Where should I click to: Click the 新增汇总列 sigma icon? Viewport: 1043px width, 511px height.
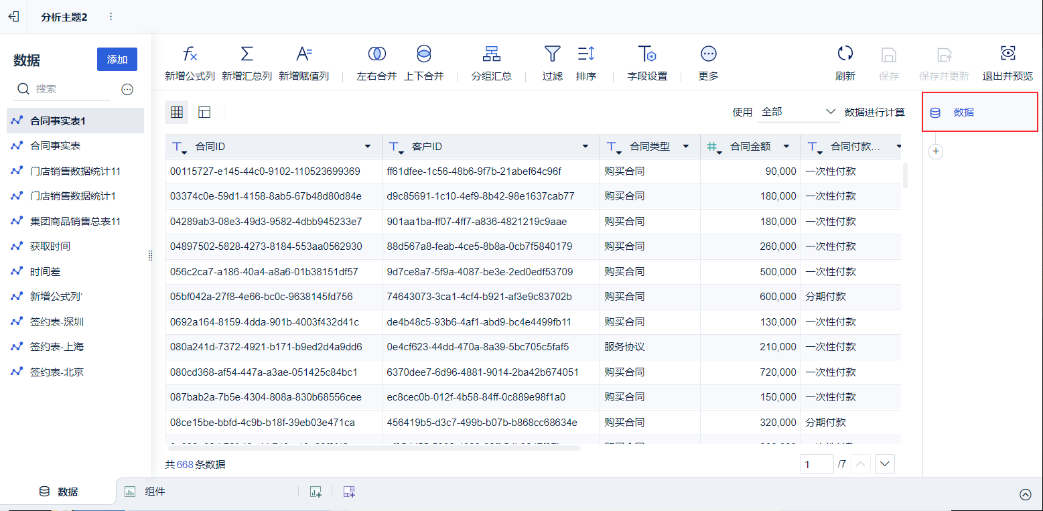click(x=247, y=54)
